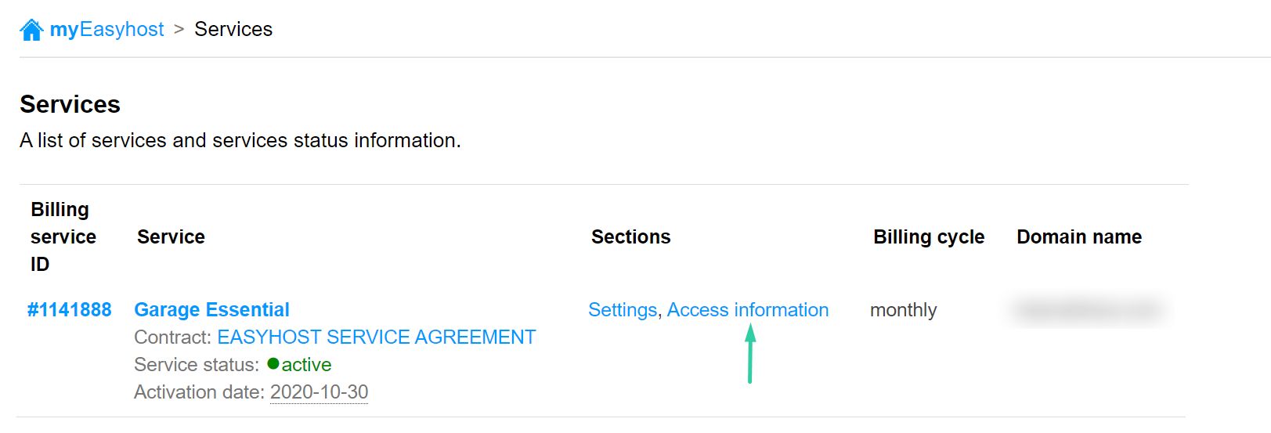
Task: Click the green active status text
Action: tap(306, 365)
